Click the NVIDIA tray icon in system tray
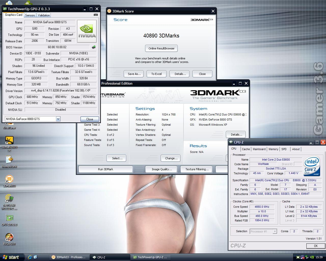Viewport: 326px width, 261px height. click(x=312, y=257)
